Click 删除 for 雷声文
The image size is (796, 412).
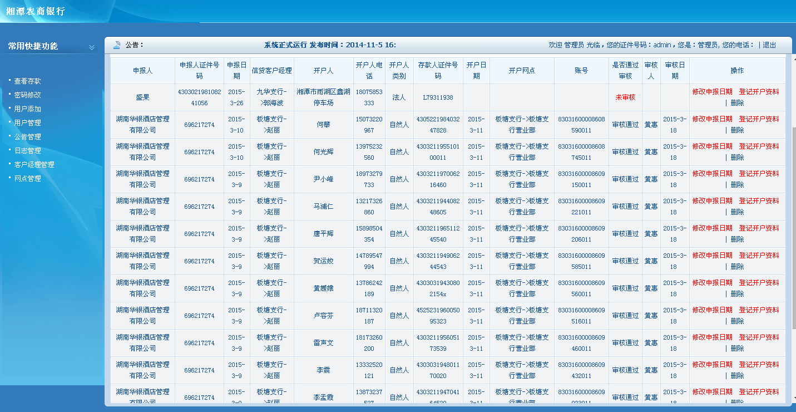737,349
